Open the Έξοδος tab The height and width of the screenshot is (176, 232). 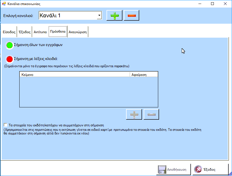click(x=25, y=32)
